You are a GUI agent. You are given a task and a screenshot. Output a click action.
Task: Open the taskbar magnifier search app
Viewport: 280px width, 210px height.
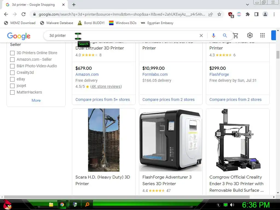click(87, 205)
